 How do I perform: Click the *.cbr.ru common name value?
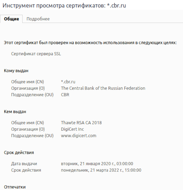[68, 82]
